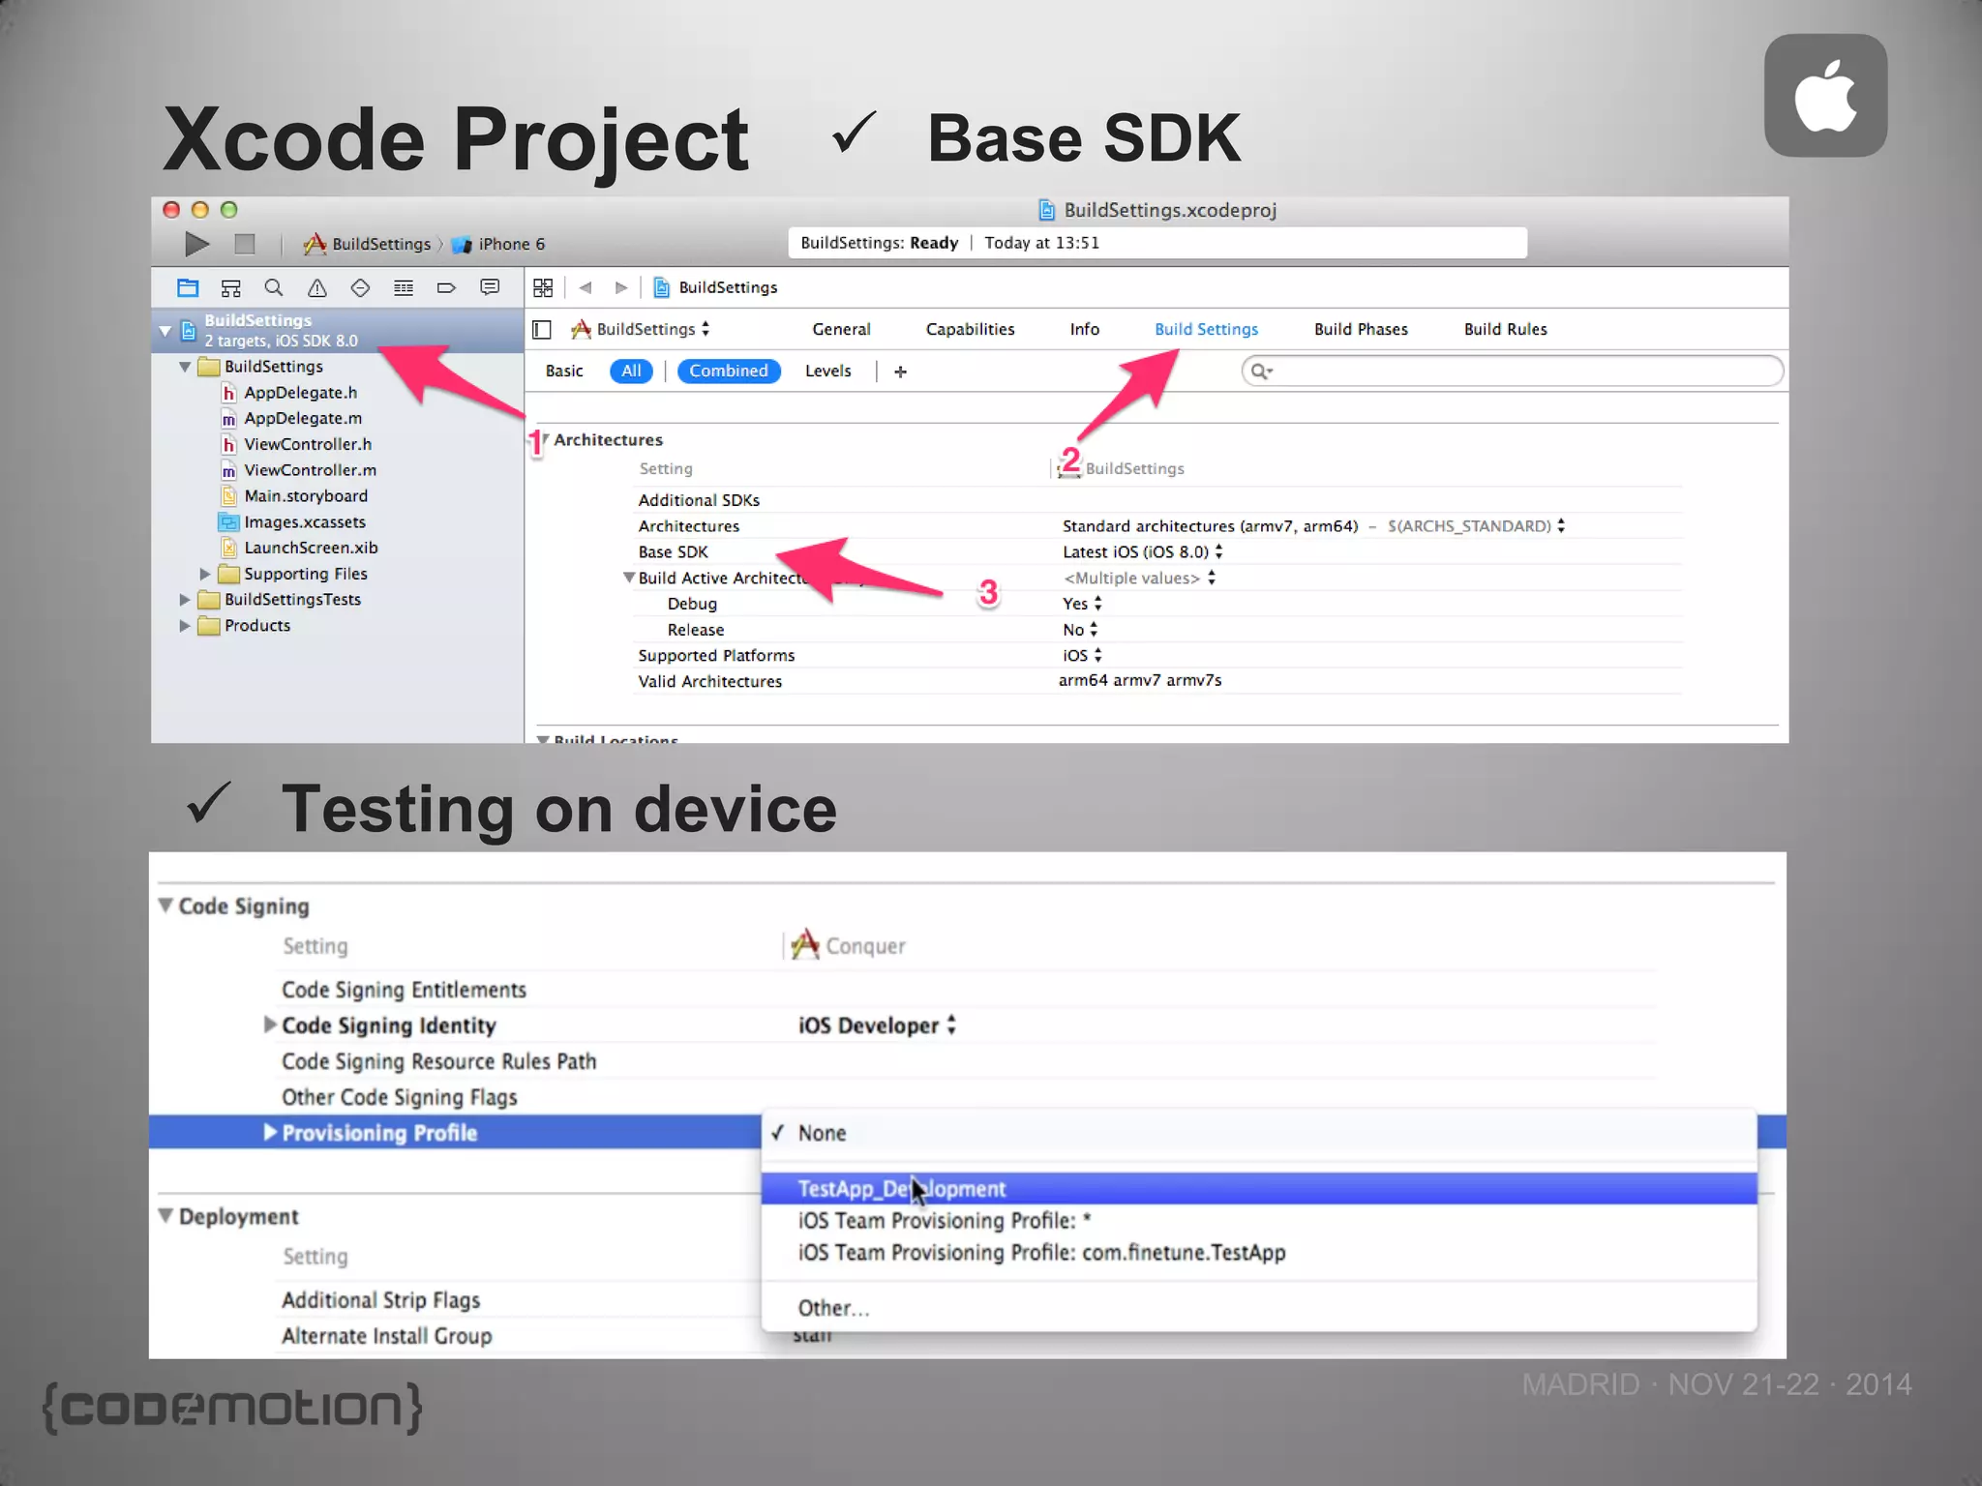The width and height of the screenshot is (1982, 1486).
Task: Toggle the targets list sidebar icon
Action: [542, 330]
